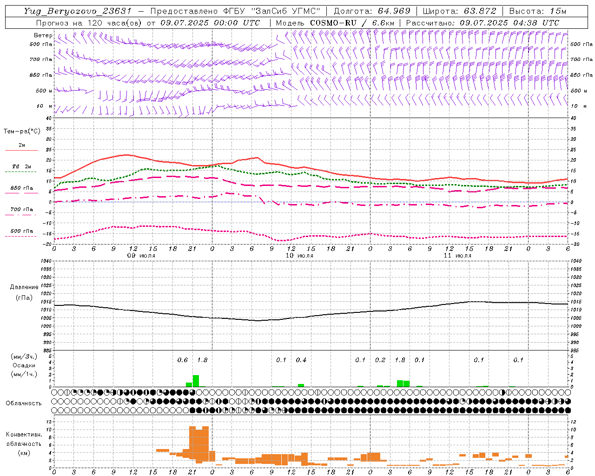Click the 0.4 precipitation value
Screen dimensions: 595x476
(x=301, y=360)
